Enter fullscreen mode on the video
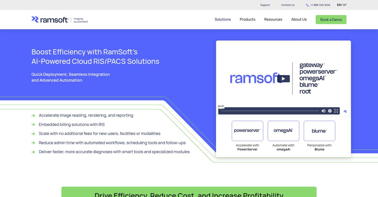The height and width of the screenshot is (197, 378). point(336,111)
